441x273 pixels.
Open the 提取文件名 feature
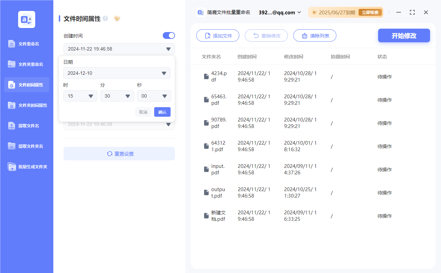point(26,126)
